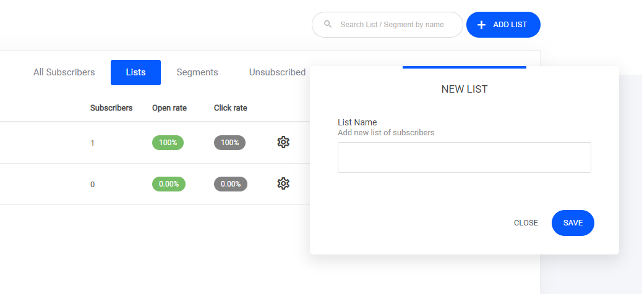Sort by the Open rate column header
Viewport: 642px width, 294px height.
click(169, 108)
